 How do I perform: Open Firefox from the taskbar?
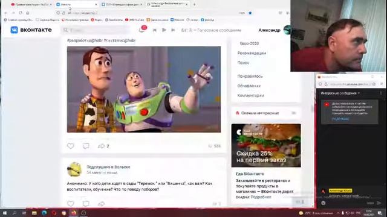(74, 213)
